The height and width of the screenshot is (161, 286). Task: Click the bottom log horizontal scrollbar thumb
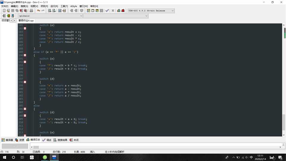[36, 147]
